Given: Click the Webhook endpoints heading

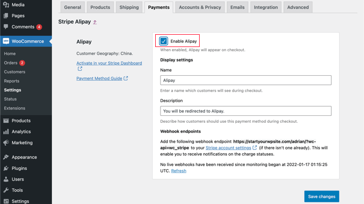Looking at the screenshot, I should pos(180,131).
